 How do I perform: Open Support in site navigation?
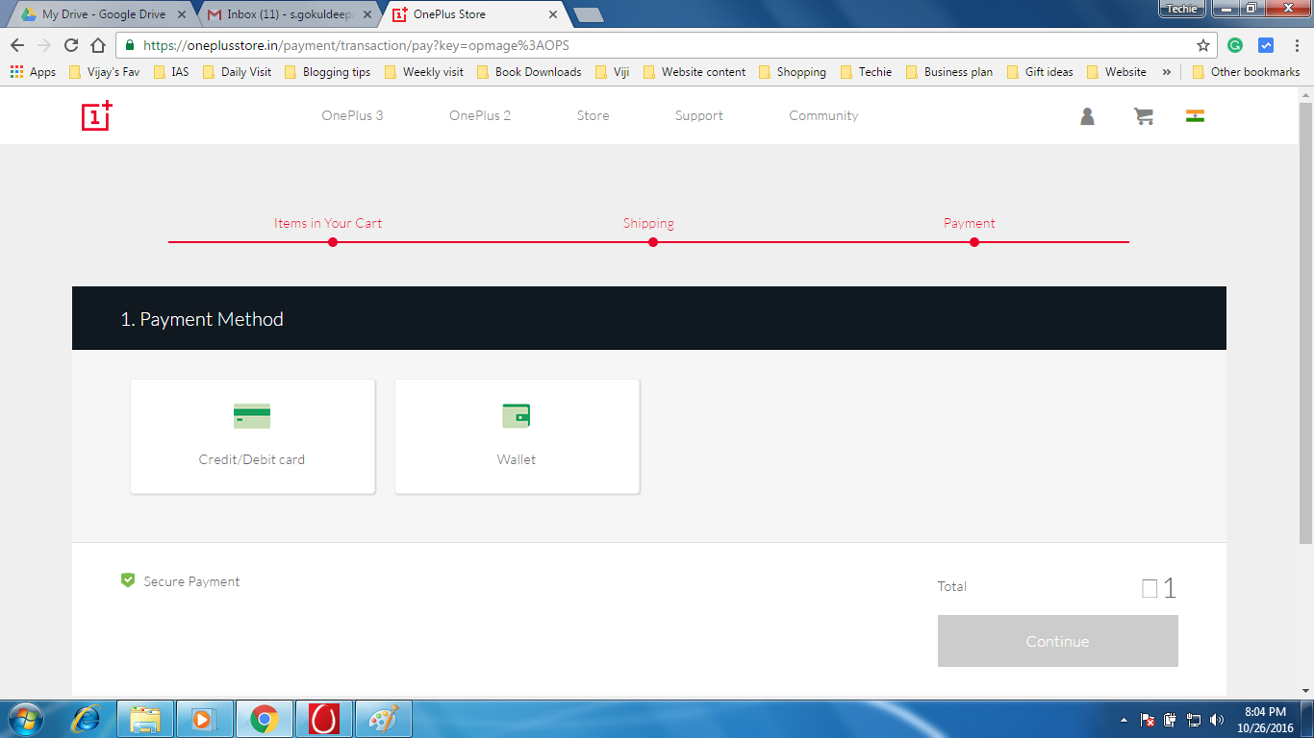[698, 115]
